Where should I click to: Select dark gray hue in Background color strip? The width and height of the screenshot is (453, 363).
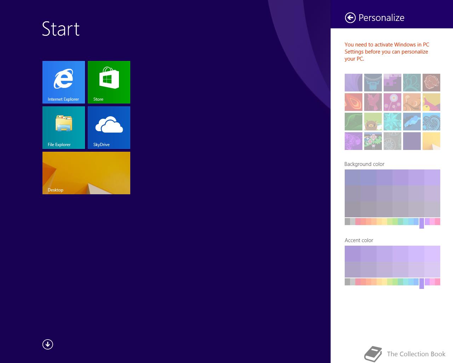pyautogui.click(x=347, y=222)
